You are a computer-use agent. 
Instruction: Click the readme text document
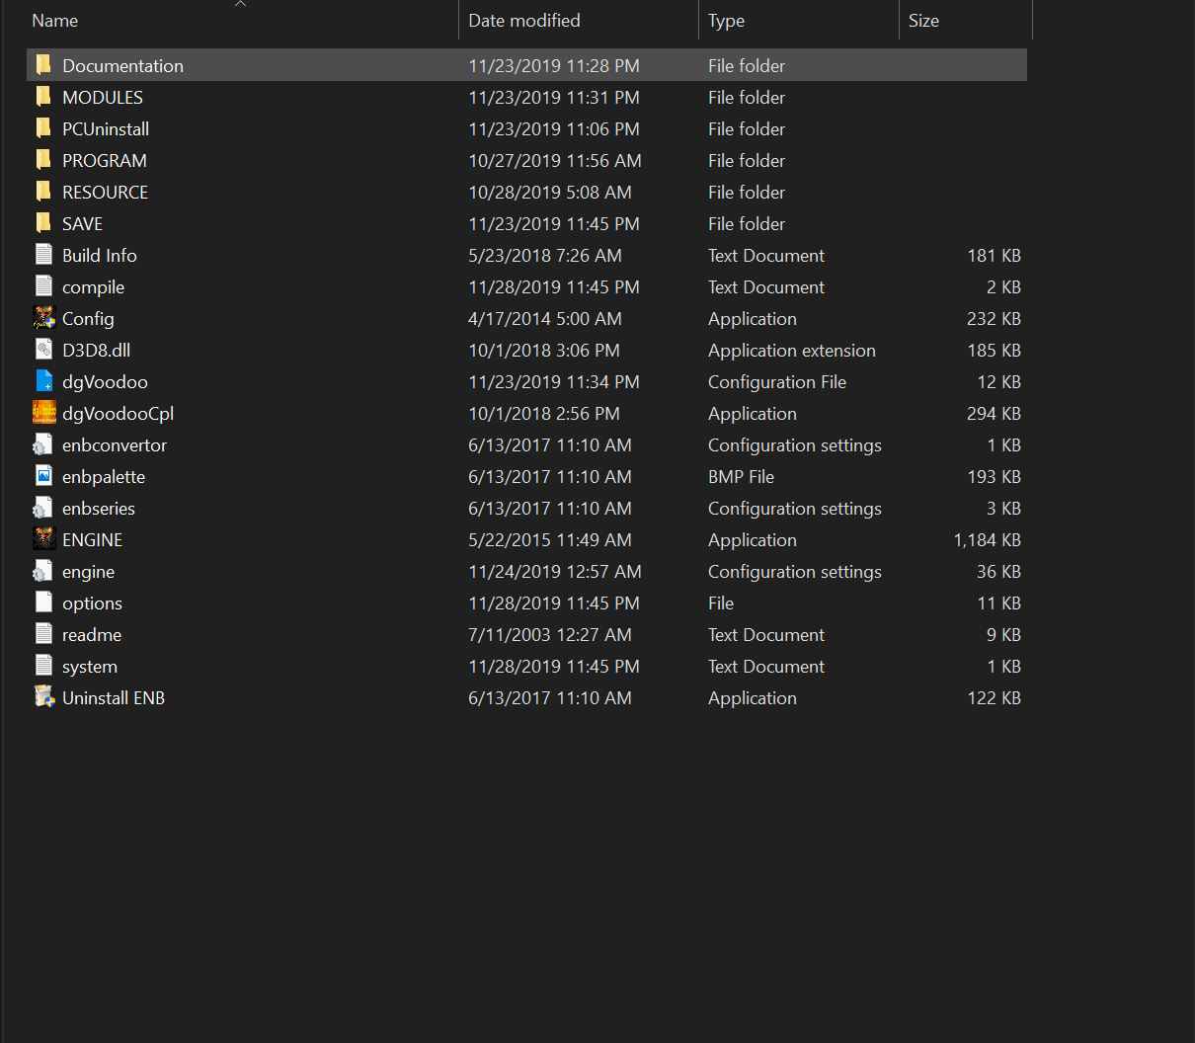click(92, 634)
